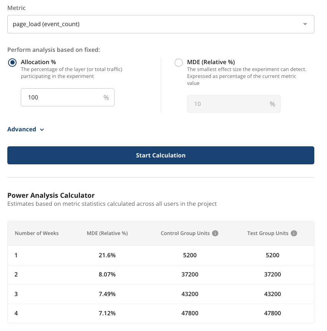The image size is (327, 331).
Task: Click the Number of Weeks column header
Action: [37, 233]
